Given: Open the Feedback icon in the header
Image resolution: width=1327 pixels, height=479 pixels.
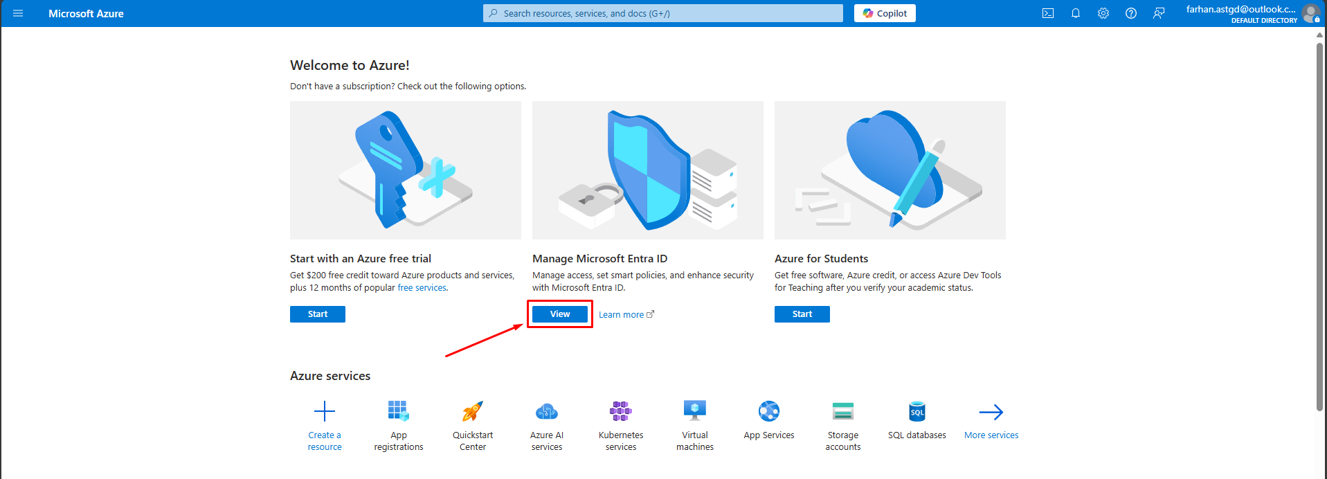Looking at the screenshot, I should pos(1159,13).
